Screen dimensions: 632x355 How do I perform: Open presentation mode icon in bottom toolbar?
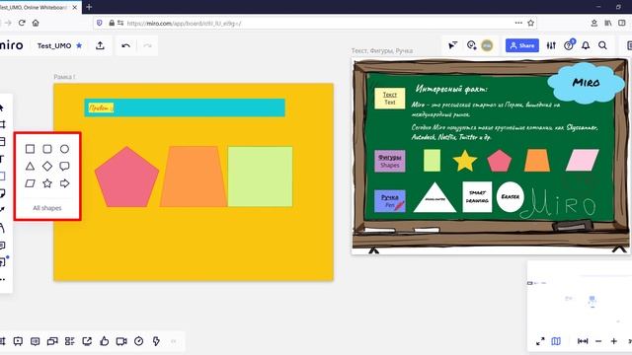tap(18, 341)
